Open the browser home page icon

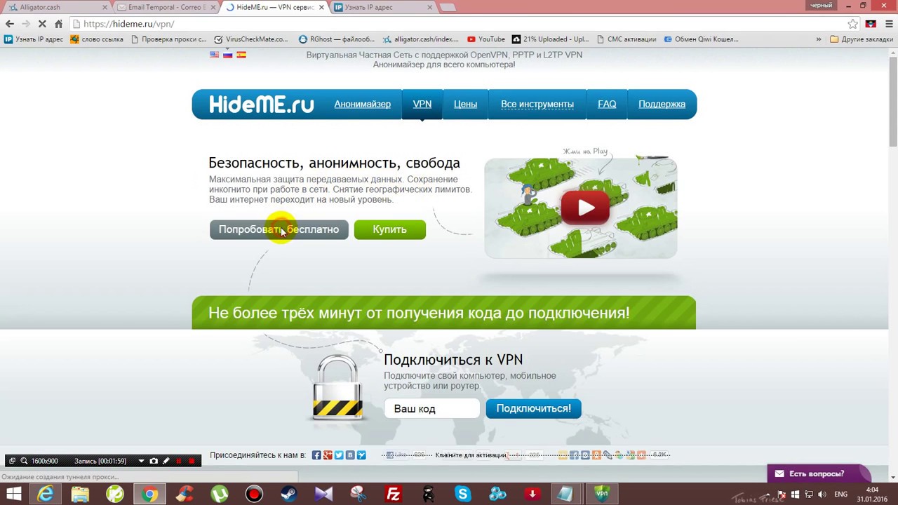click(x=59, y=24)
